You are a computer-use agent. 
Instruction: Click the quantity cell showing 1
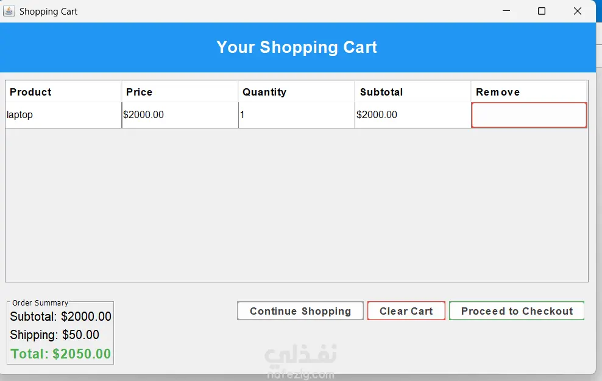click(296, 114)
